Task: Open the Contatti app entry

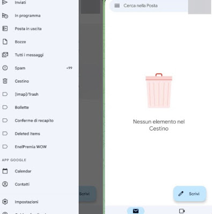Action: 39,184
